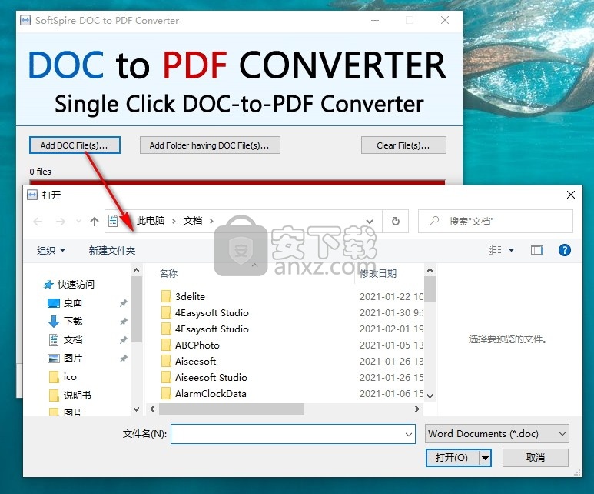The height and width of the screenshot is (494, 594).
Task: Select 图片 under quick access
Action: point(65,358)
